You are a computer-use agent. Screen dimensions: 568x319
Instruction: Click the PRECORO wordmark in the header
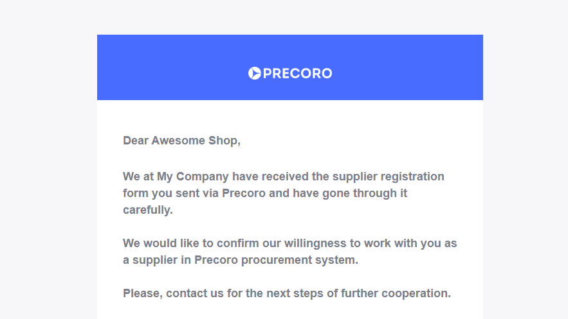297,73
